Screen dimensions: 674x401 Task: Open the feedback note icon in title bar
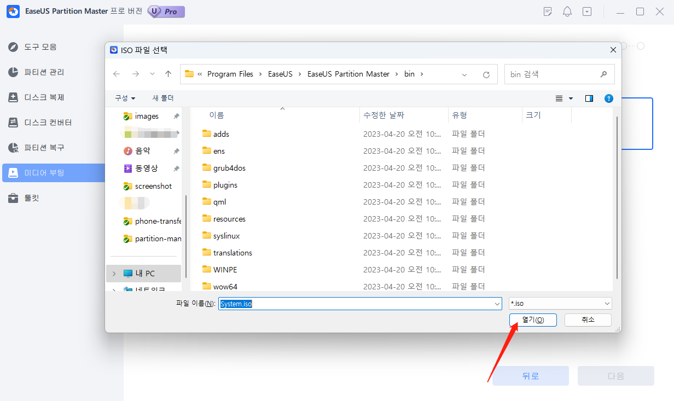(548, 11)
